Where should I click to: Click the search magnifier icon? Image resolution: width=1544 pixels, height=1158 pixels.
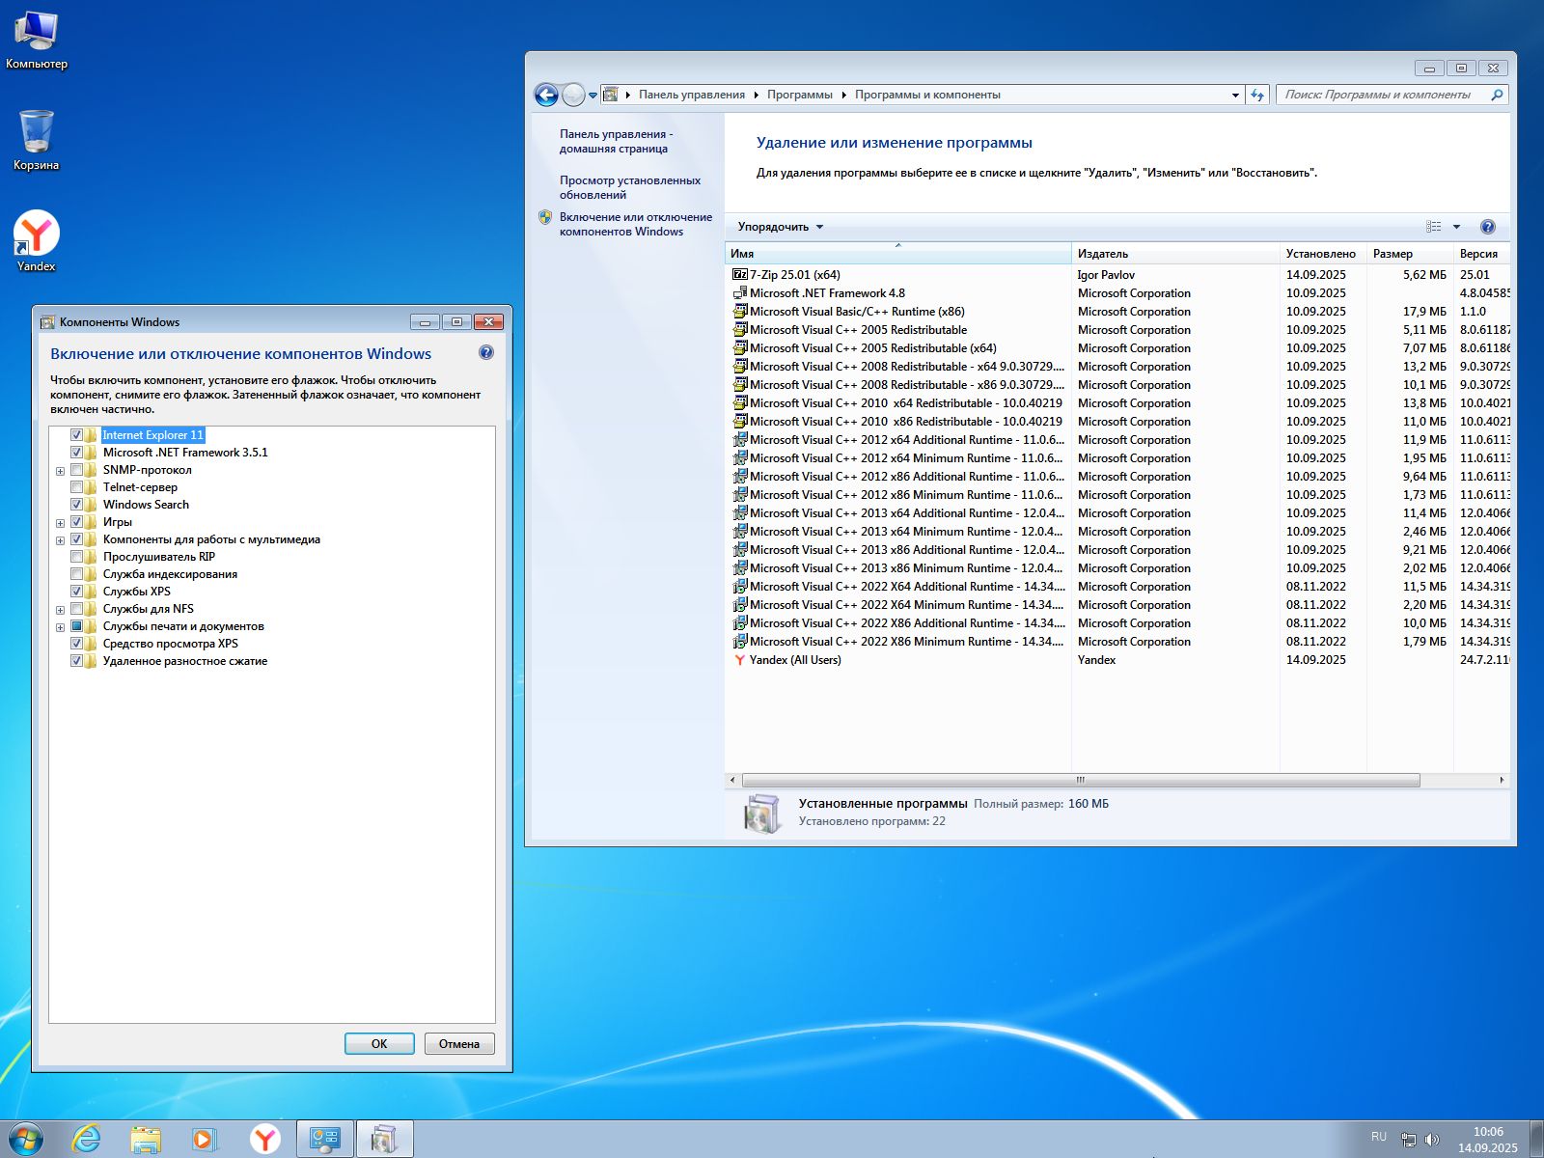pyautogui.click(x=1497, y=95)
